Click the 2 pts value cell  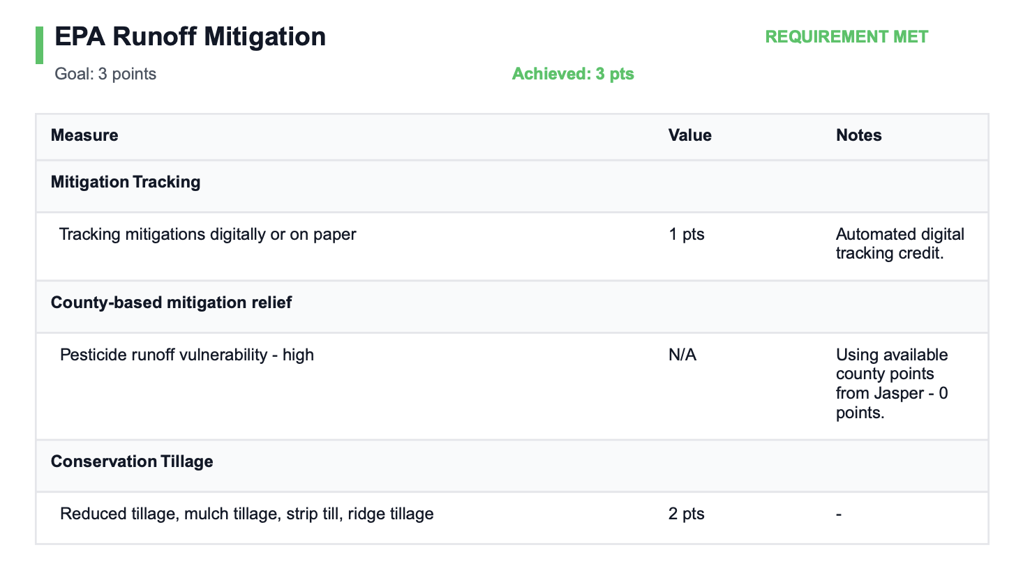[x=685, y=514]
